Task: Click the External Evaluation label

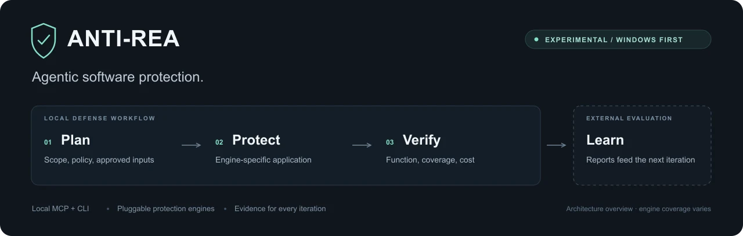Action: (x=629, y=119)
